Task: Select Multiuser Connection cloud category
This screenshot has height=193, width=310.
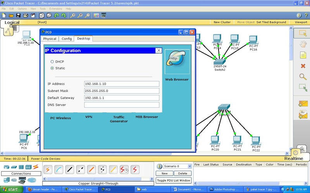Action: [32, 180]
